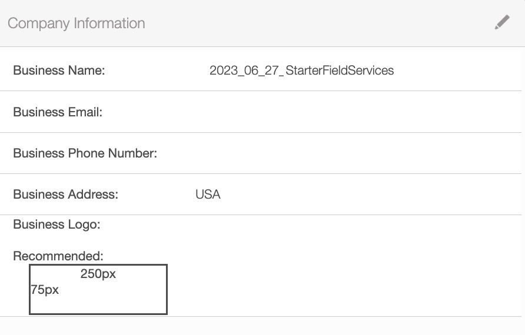Screen dimensions: 525x335
Task: Click the Business Email label
Action: click(58, 112)
